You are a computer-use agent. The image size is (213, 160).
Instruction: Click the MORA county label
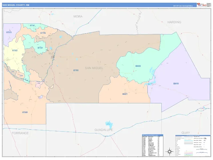click(78, 16)
